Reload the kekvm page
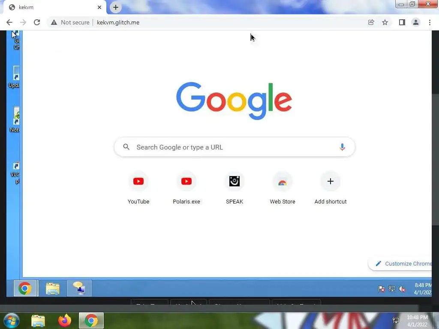Image resolution: width=439 pixels, height=329 pixels. 37,22
